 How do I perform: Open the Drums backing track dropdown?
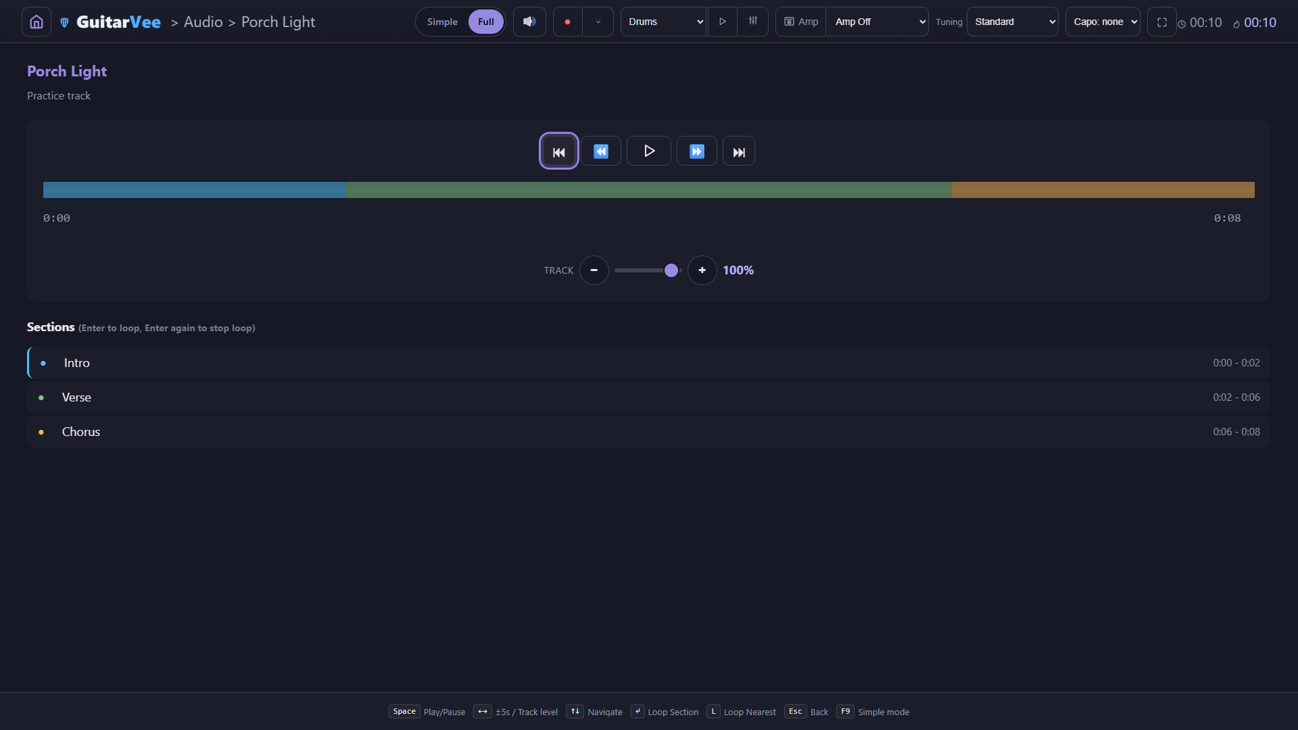tap(663, 22)
